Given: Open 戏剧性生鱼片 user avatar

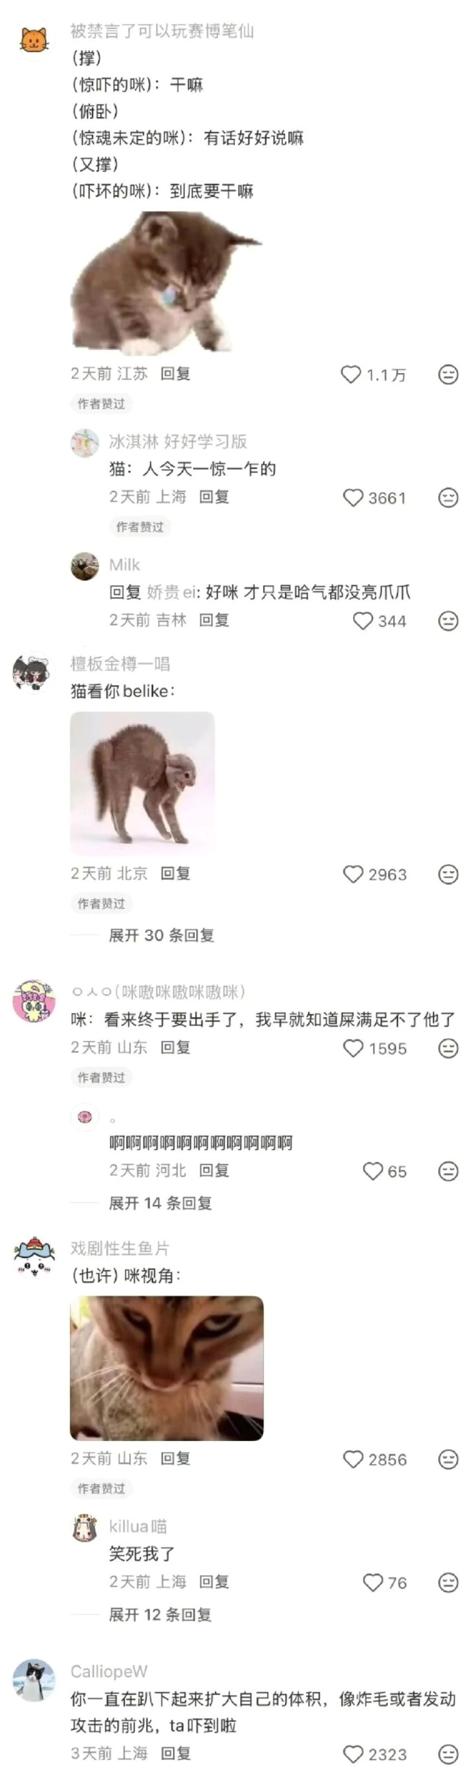Looking at the screenshot, I should pyautogui.click(x=32, y=1258).
